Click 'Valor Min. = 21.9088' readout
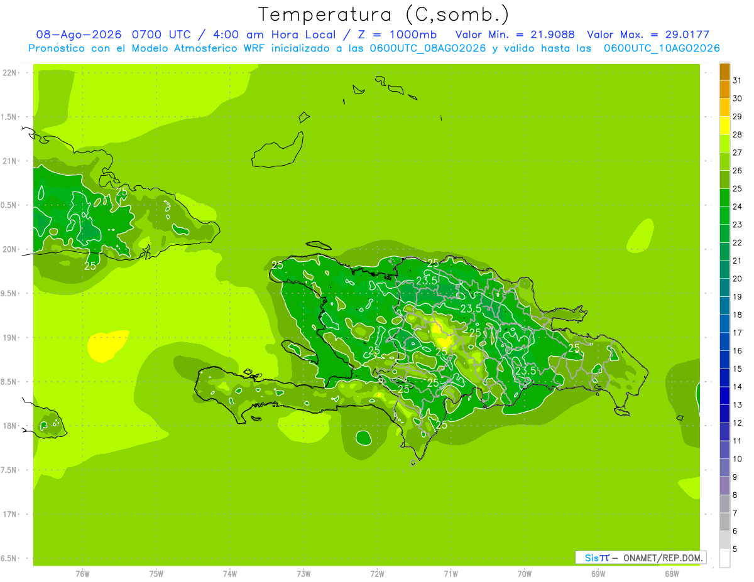Screen dimensions: 754x582 [515, 35]
